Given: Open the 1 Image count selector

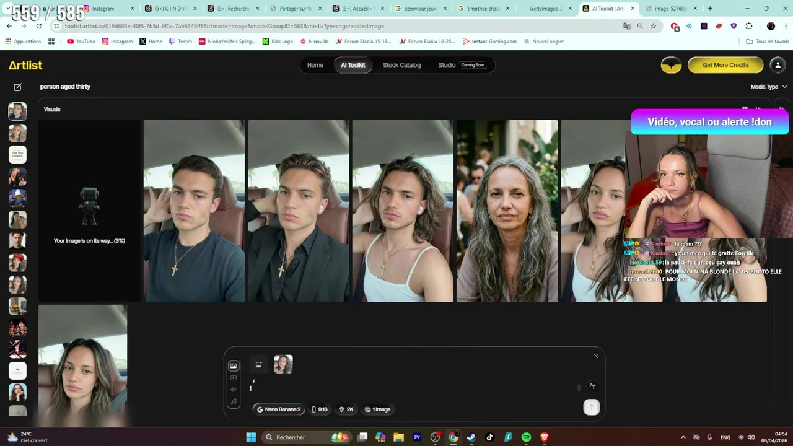Looking at the screenshot, I should (x=378, y=409).
